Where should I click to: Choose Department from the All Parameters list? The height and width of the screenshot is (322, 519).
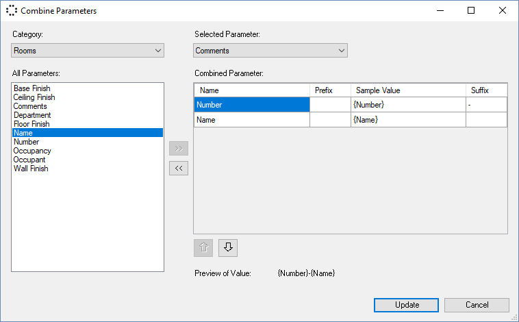[x=32, y=115]
